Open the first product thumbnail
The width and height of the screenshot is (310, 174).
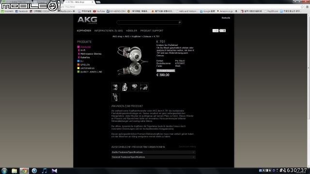point(115,87)
